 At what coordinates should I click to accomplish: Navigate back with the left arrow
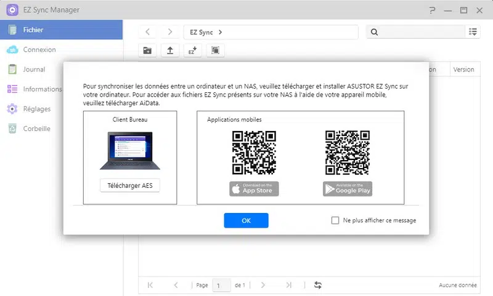(x=147, y=32)
